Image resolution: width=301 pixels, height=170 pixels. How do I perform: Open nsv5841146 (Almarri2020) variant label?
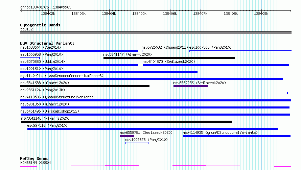coord(45,118)
